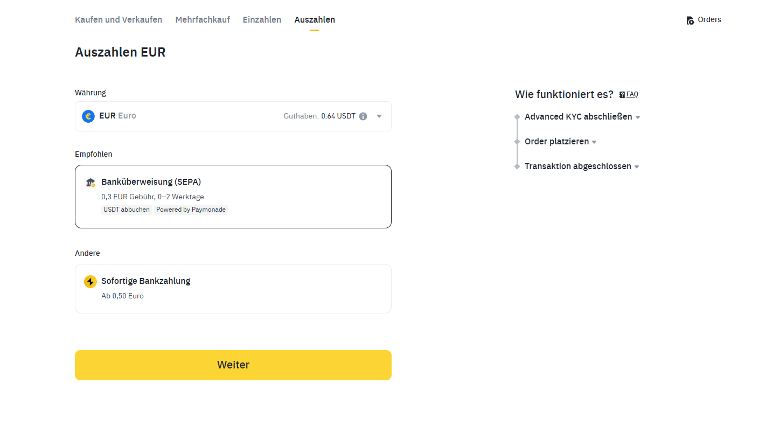
Task: Click the balance info icon beside USDT
Action: [x=363, y=116]
